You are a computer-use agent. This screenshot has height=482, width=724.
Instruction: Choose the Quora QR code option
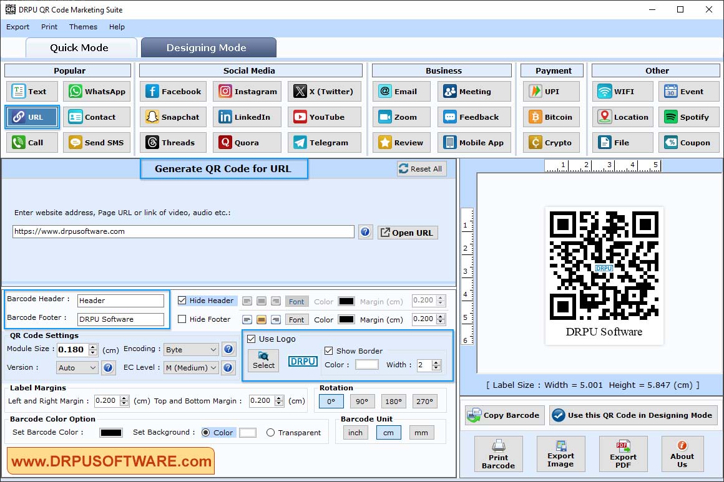[247, 143]
